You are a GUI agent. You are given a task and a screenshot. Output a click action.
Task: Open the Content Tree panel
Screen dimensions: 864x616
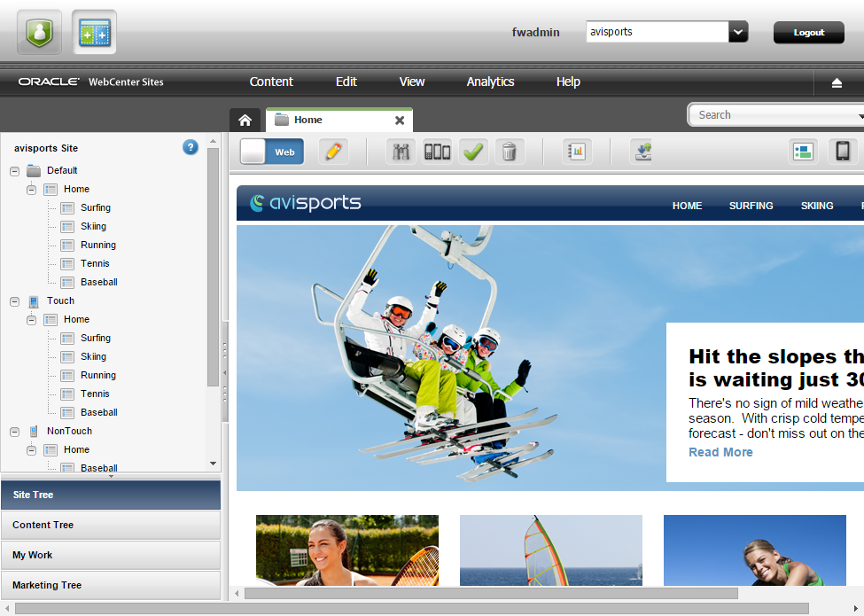111,525
